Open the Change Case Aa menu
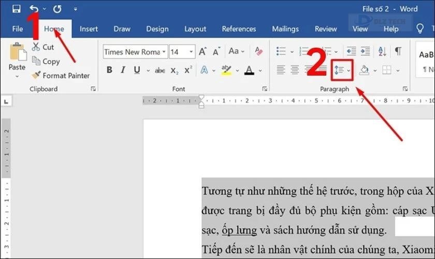 tap(236, 51)
